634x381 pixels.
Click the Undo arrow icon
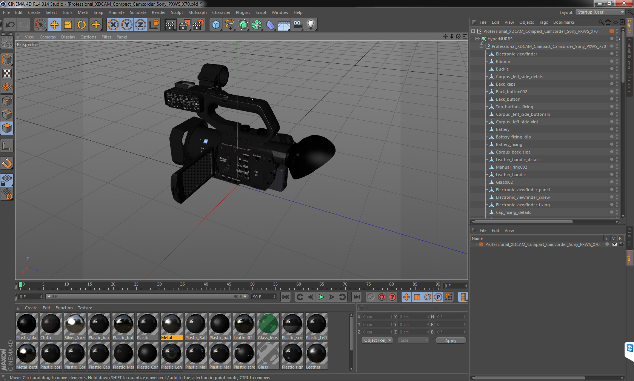pyautogui.click(x=10, y=25)
